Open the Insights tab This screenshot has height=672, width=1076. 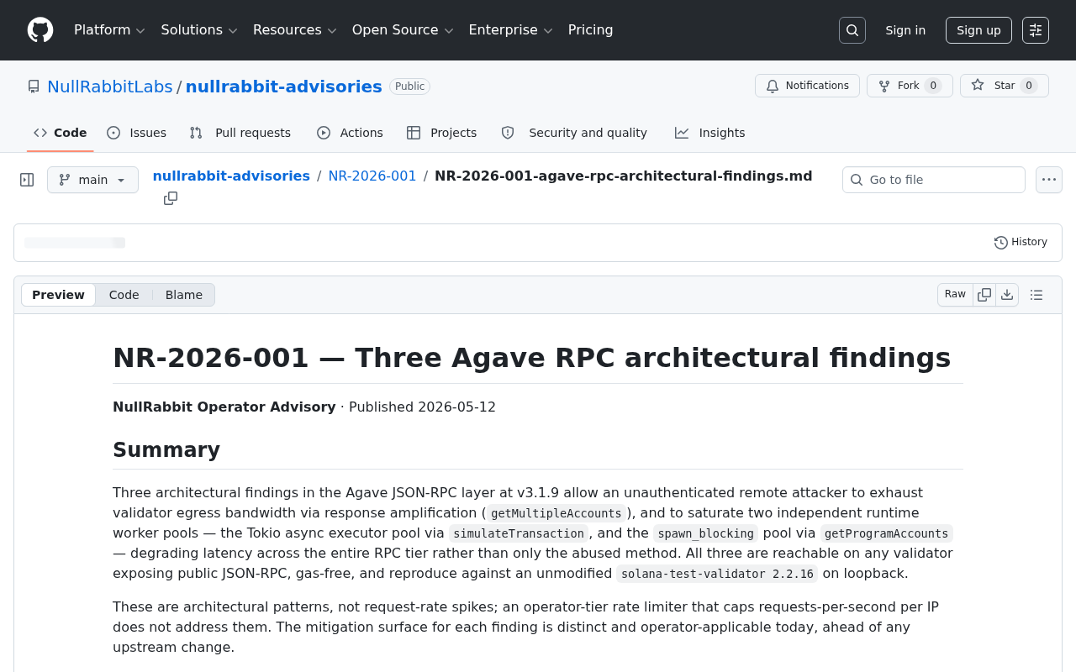pos(710,133)
